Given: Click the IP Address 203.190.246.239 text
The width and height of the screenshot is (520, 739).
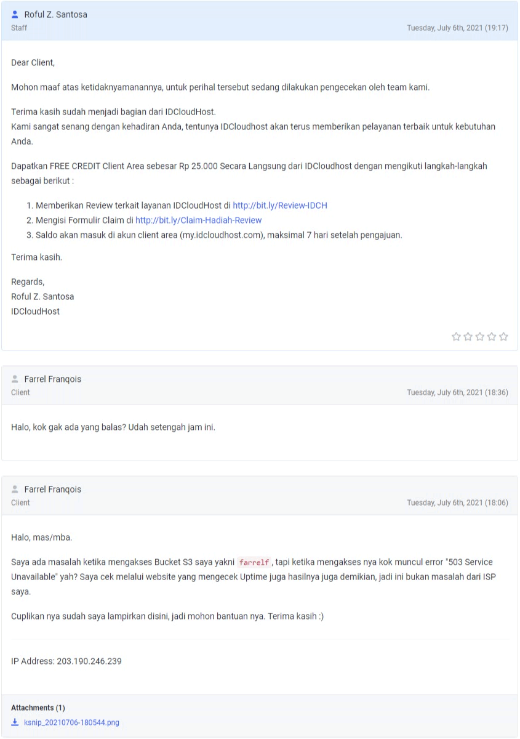Looking at the screenshot, I should point(66,661).
